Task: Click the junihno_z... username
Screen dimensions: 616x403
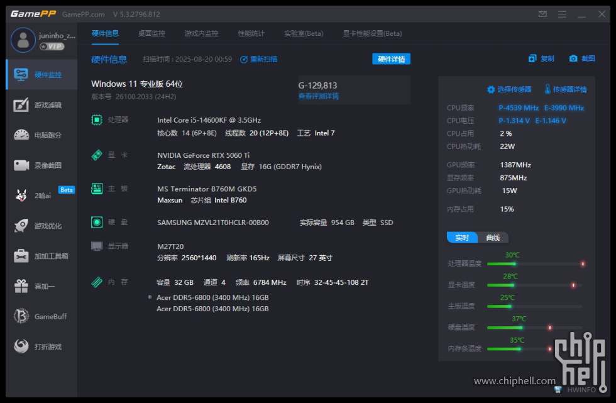Action: [57, 35]
